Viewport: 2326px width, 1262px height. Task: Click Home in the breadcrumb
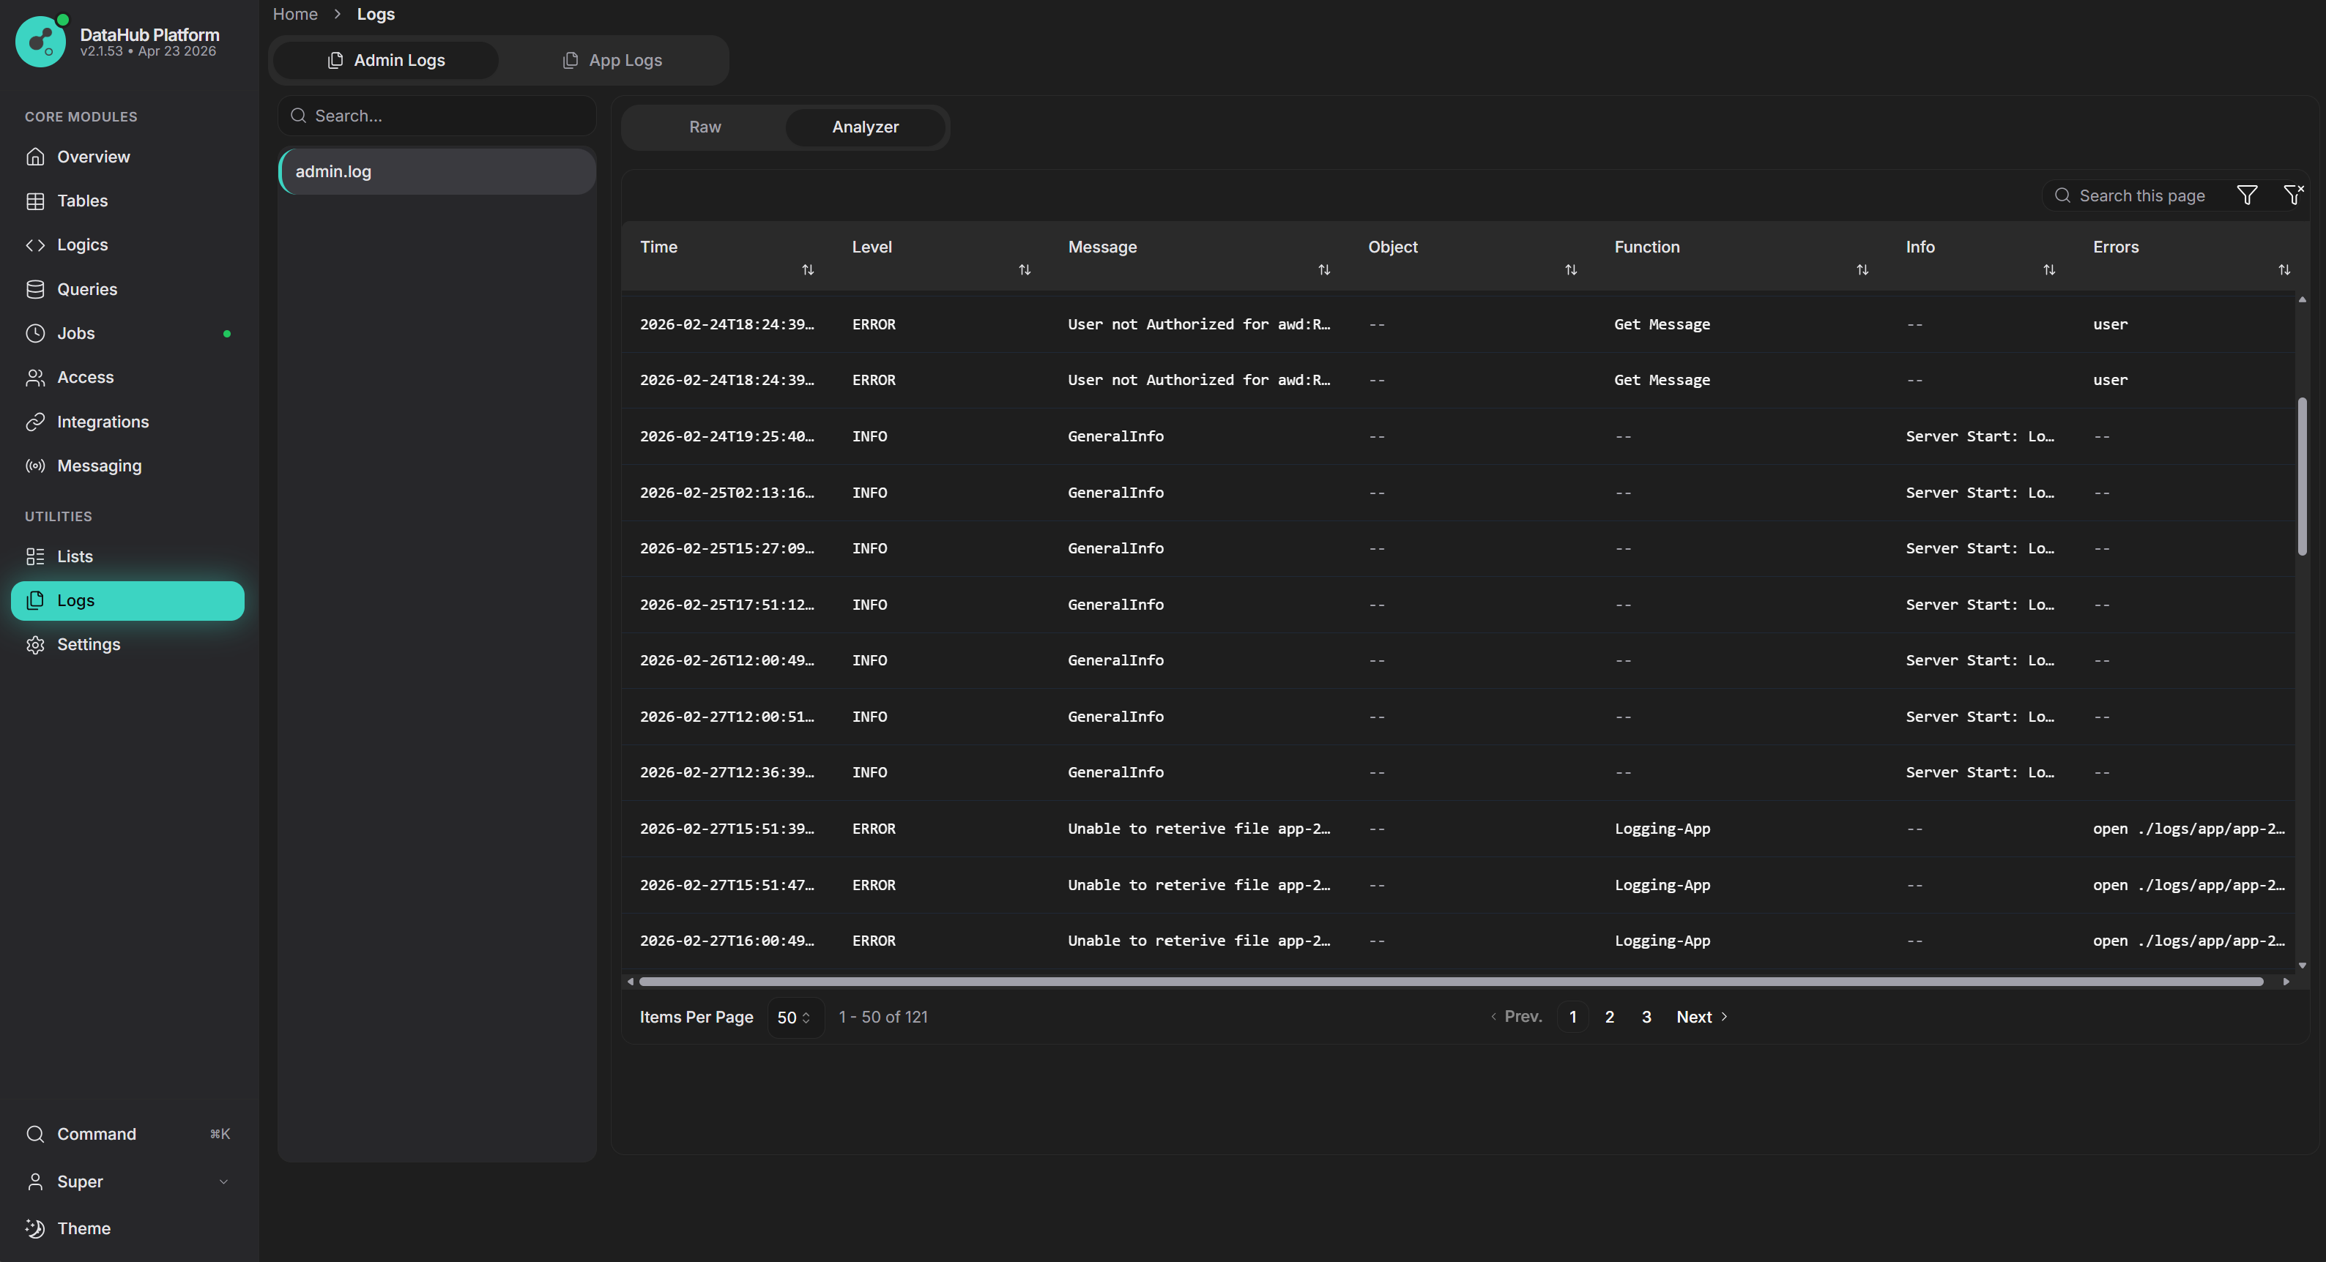(295, 15)
